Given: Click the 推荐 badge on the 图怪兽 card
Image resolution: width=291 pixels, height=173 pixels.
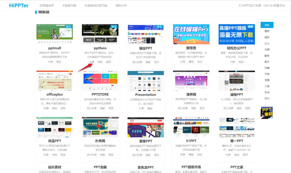Looking at the screenshot, I should [205, 26].
